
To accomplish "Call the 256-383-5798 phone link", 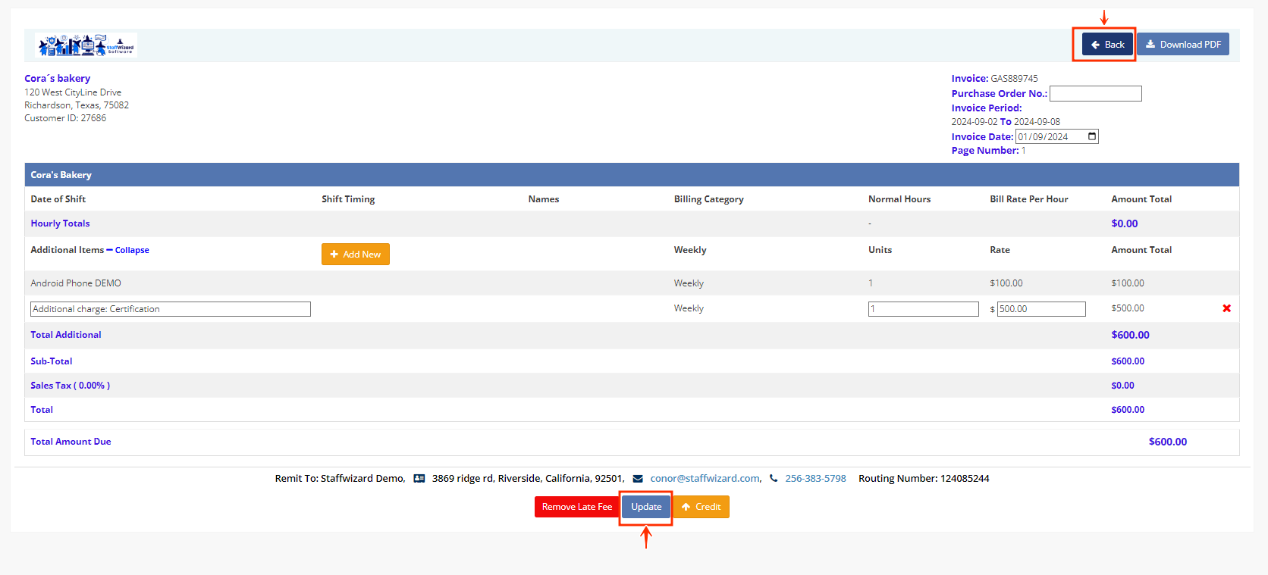I will coord(815,479).
